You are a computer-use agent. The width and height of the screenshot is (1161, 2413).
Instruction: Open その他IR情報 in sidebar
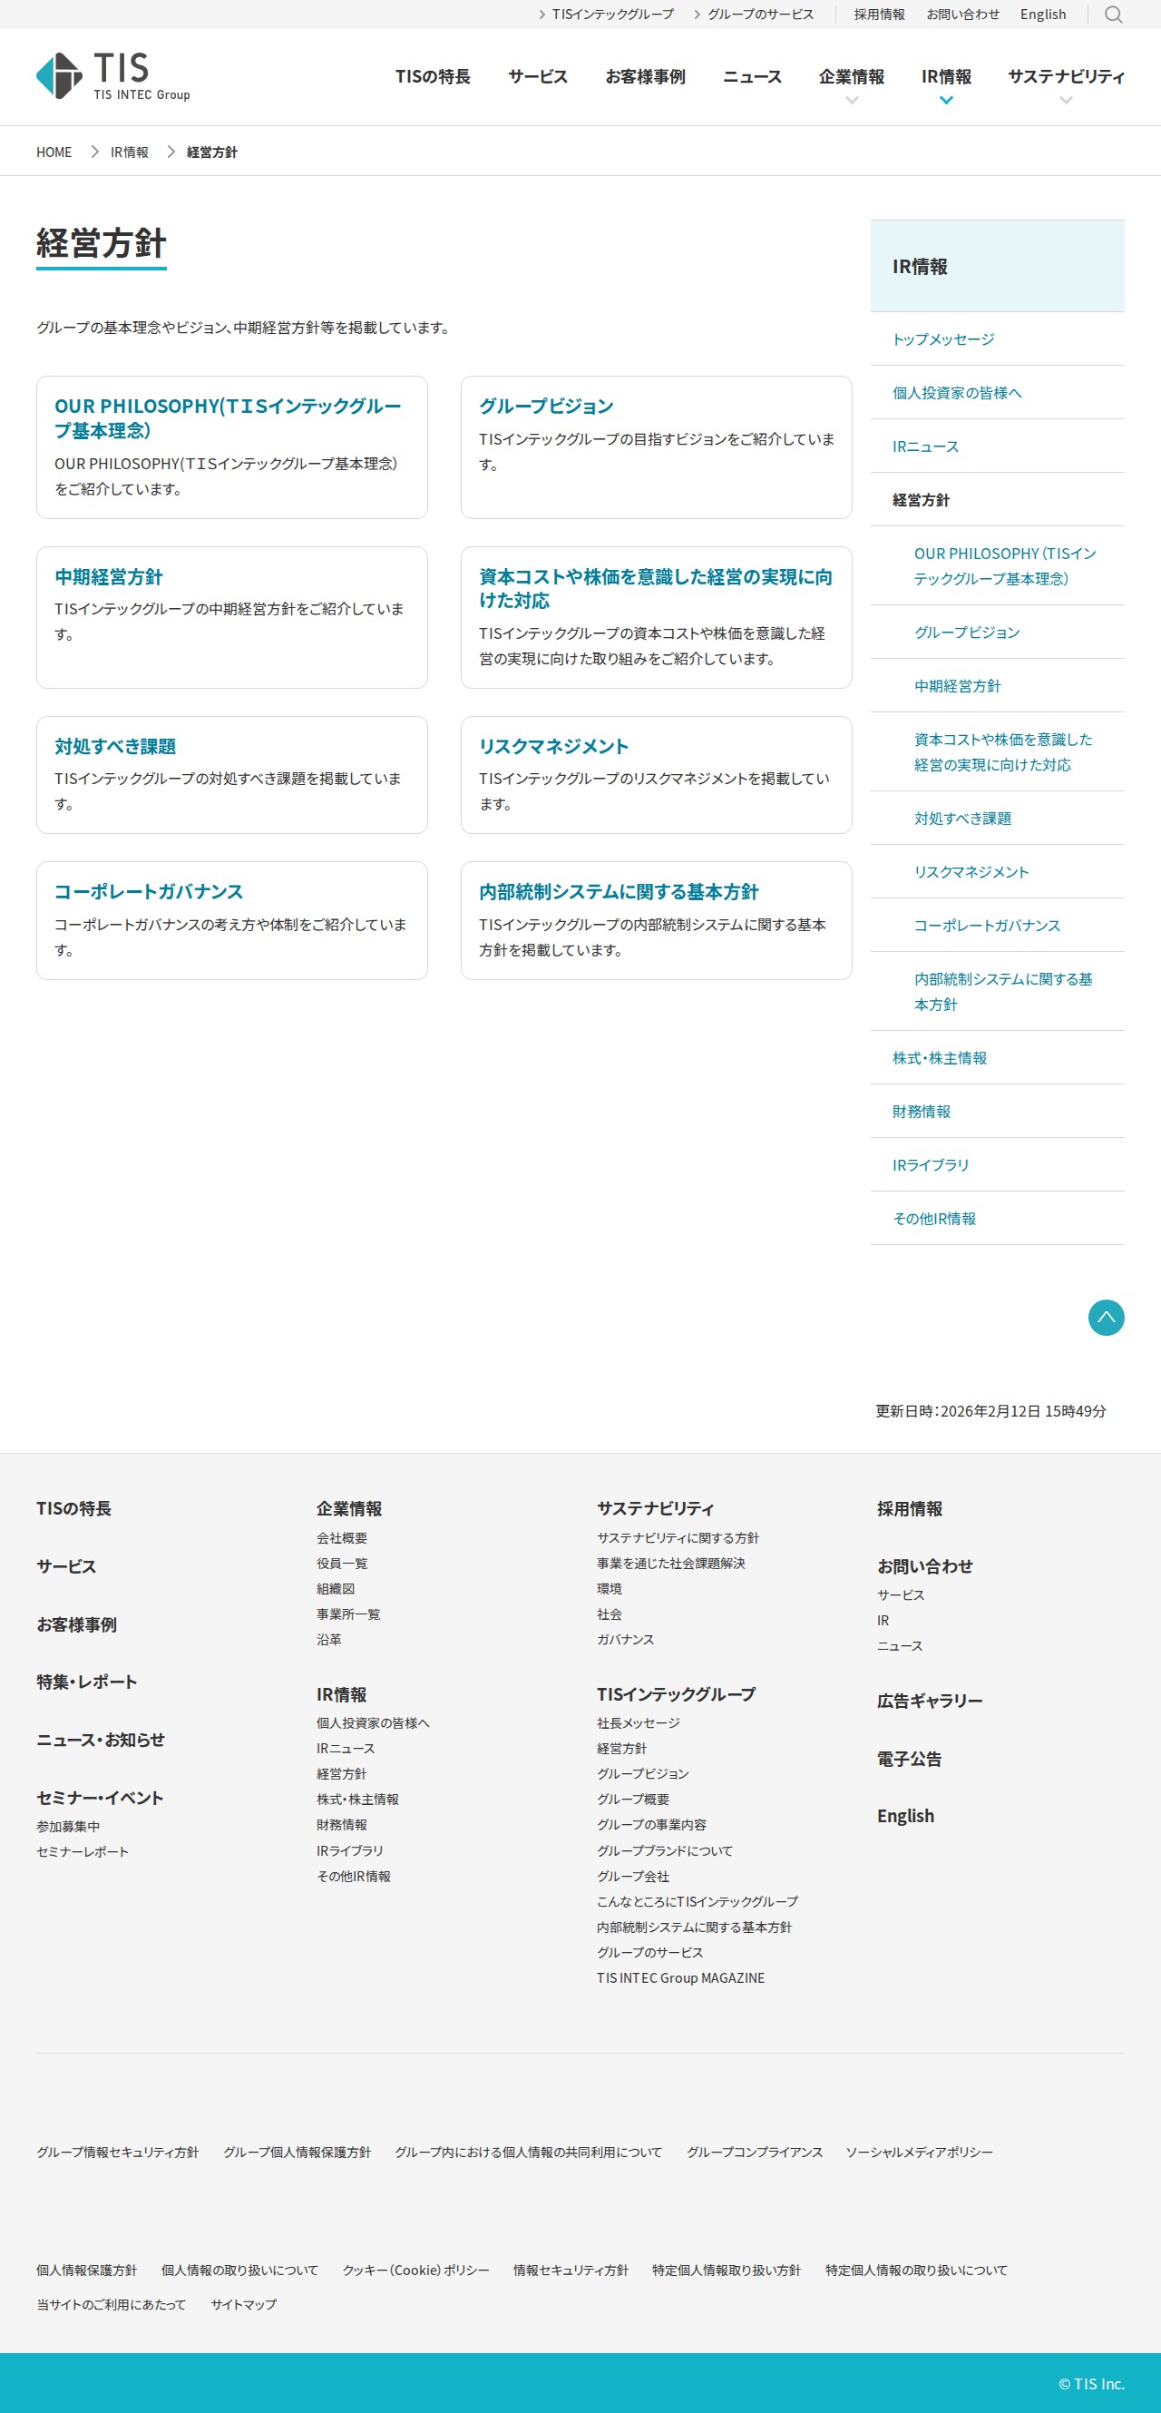[x=997, y=1218]
